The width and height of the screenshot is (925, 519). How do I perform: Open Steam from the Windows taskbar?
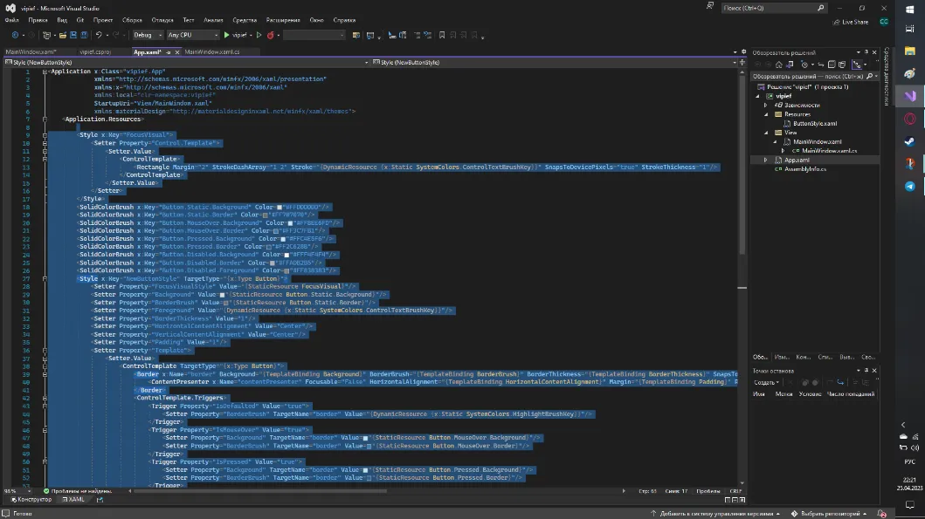click(909, 141)
